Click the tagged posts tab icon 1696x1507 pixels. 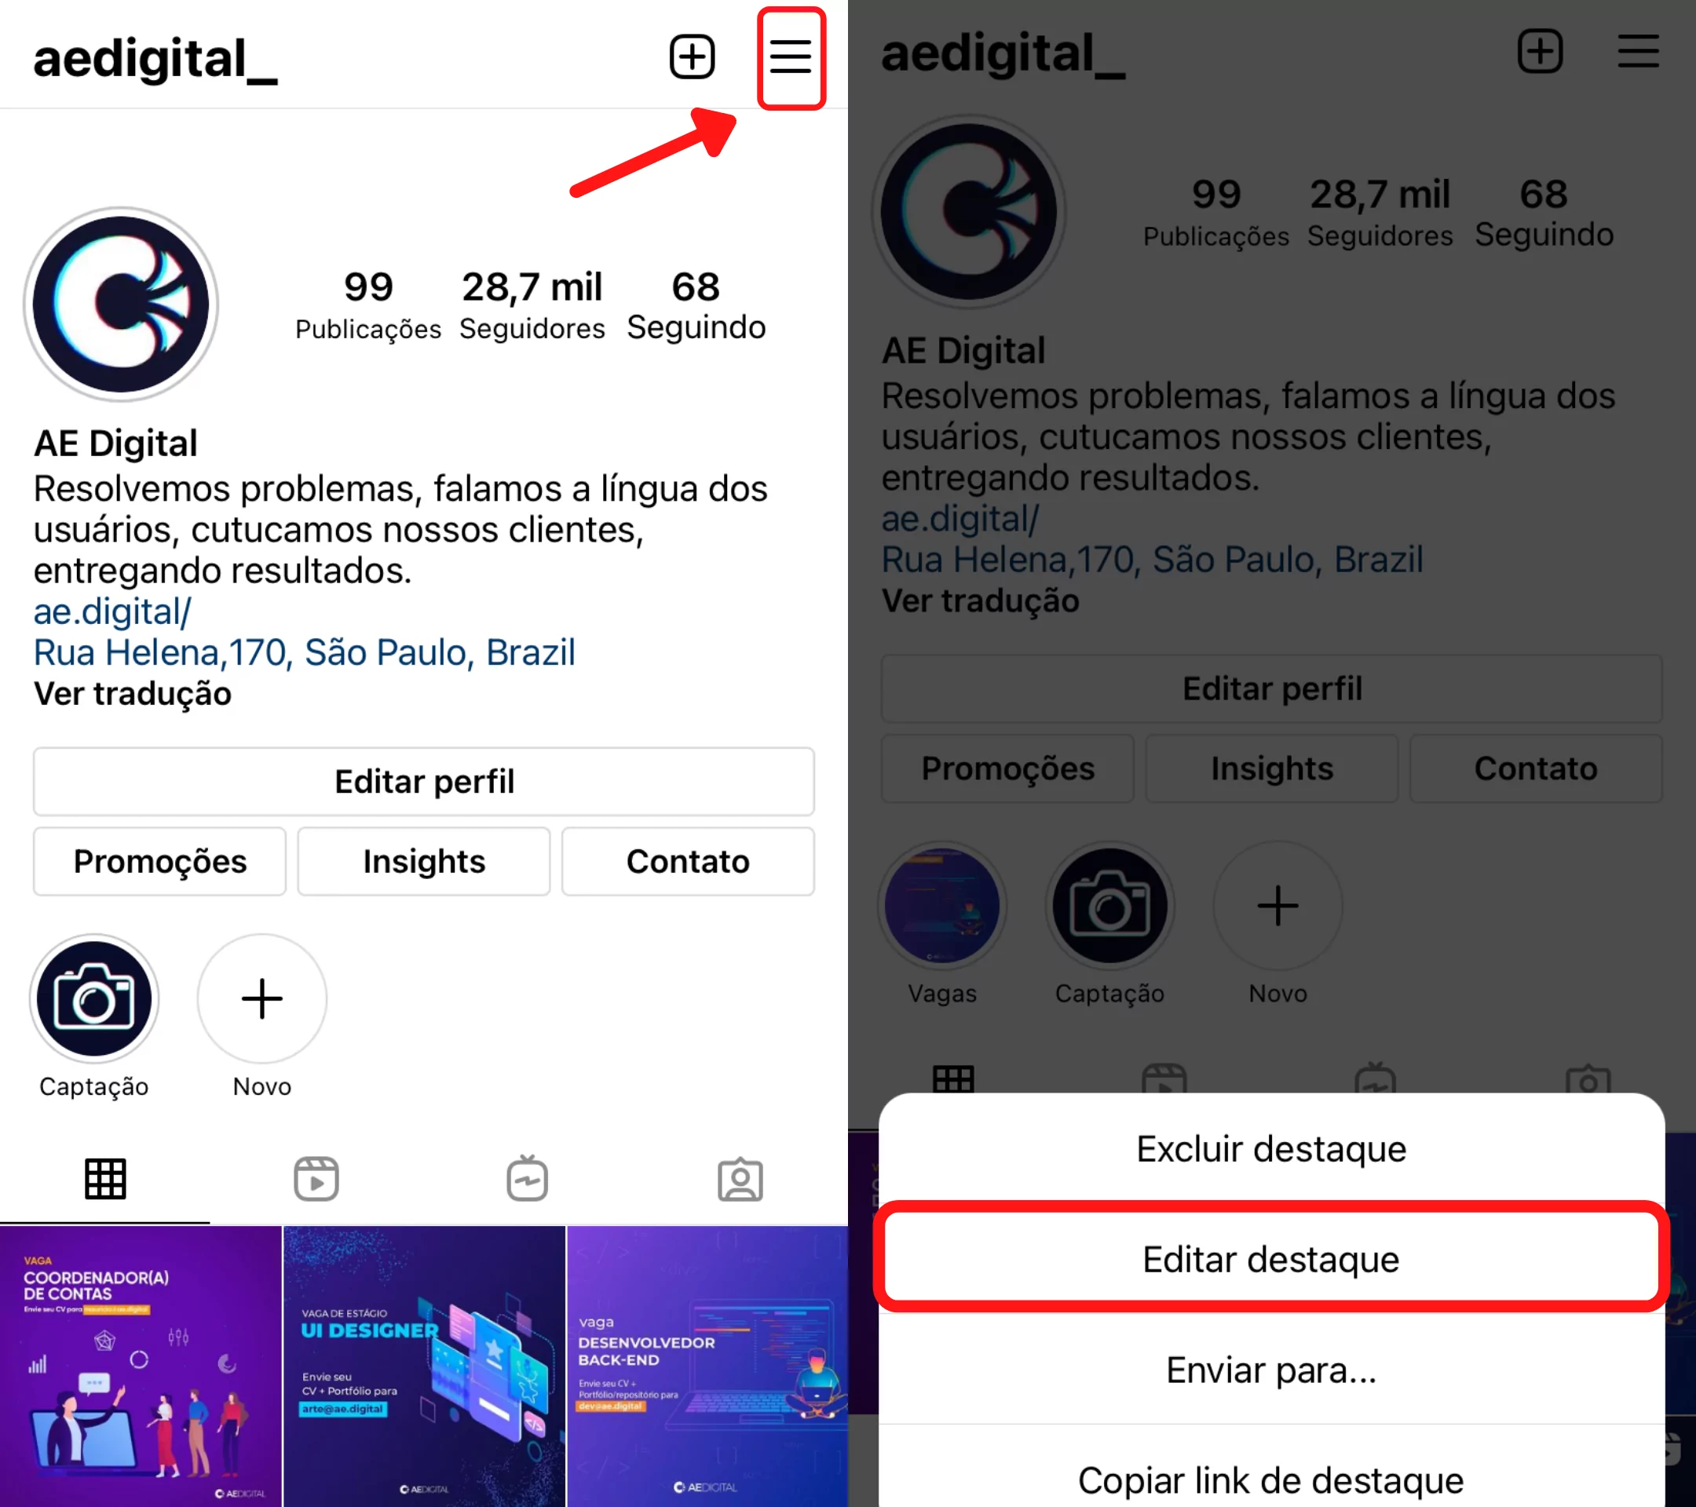[739, 1178]
